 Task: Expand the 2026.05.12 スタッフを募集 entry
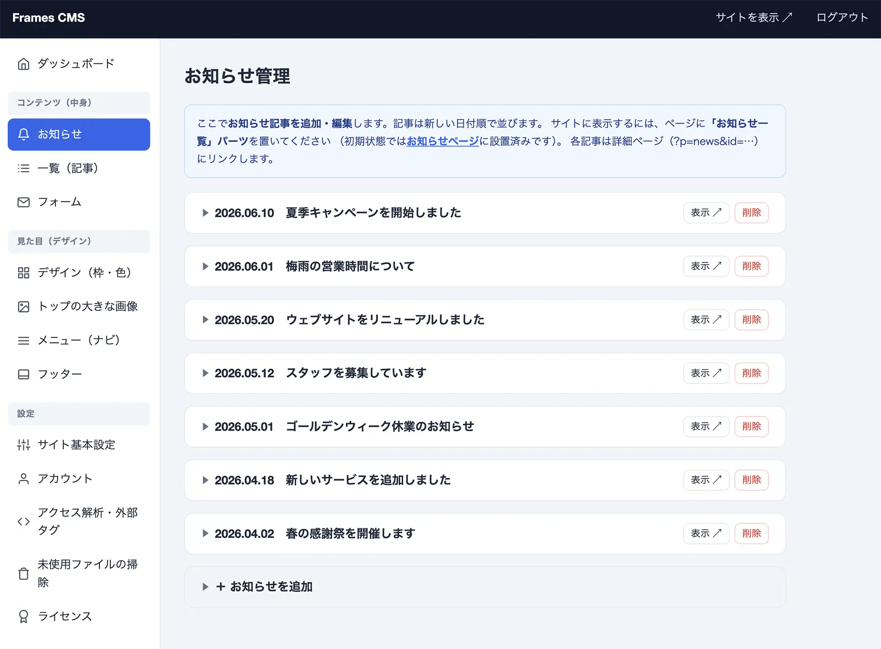tap(205, 373)
